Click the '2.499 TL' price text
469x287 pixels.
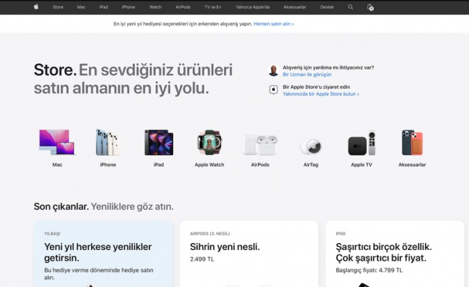[202, 259]
